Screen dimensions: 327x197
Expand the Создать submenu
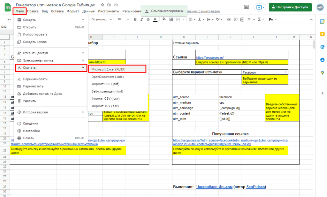pos(51,20)
